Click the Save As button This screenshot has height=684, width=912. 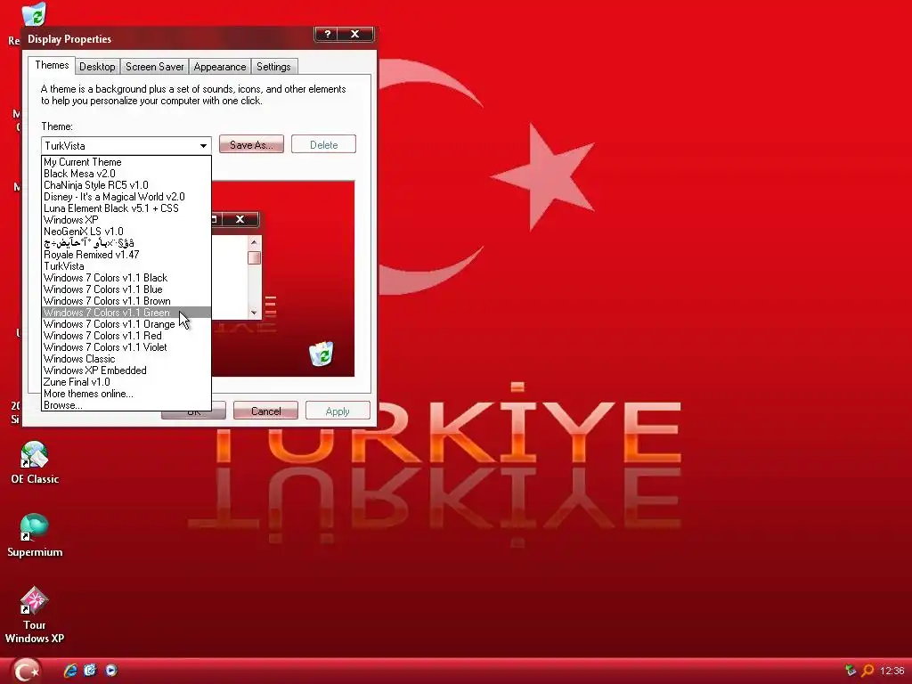[x=251, y=144]
